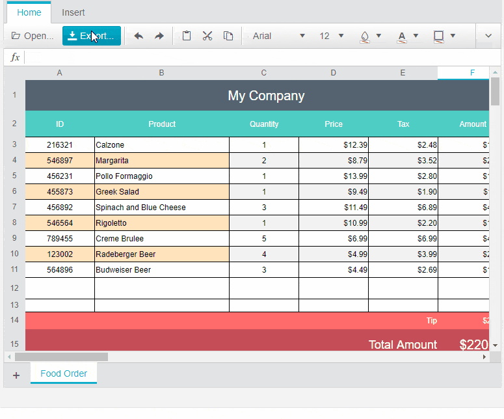Viewport: 504px width, 419px height.
Task: Select the Greek Salad cell
Action: (162, 192)
